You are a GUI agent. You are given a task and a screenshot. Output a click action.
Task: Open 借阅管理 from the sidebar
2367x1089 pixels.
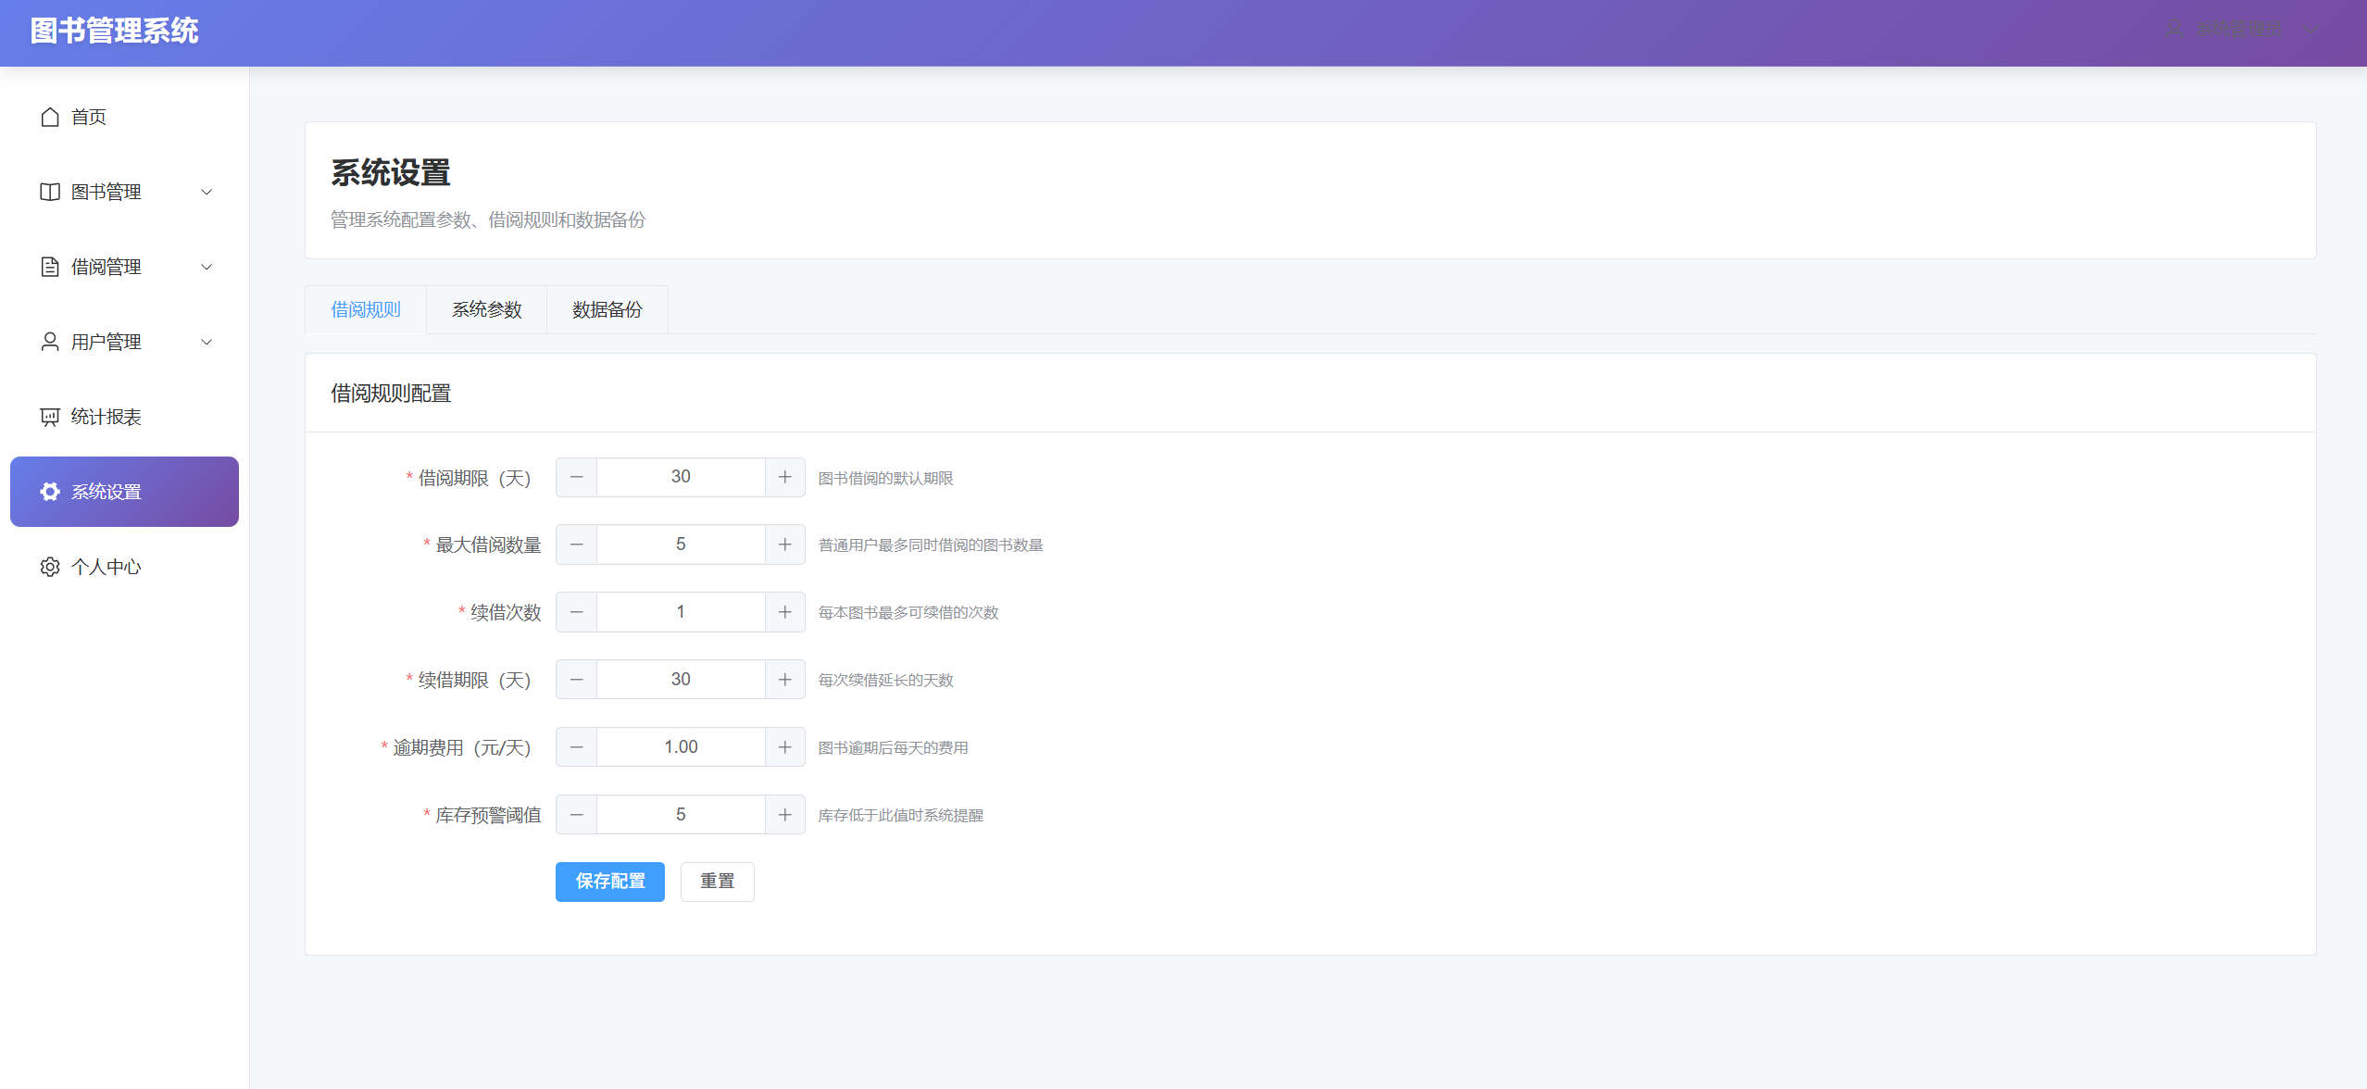(x=124, y=267)
